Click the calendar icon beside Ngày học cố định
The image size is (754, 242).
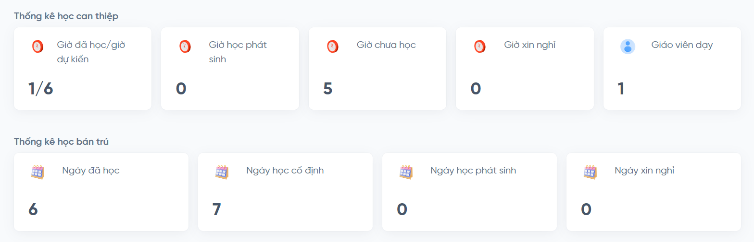[222, 172]
